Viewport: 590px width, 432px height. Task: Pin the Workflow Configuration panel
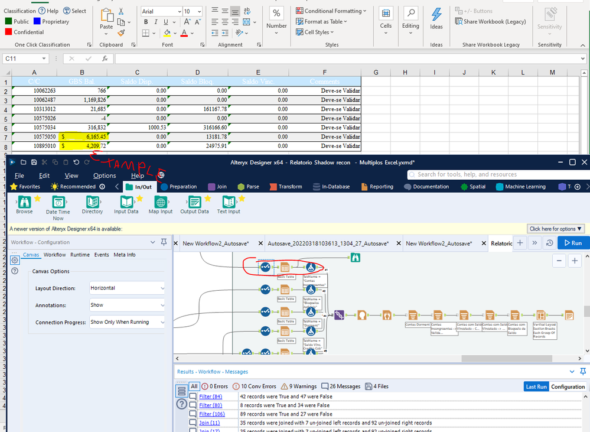tap(164, 242)
